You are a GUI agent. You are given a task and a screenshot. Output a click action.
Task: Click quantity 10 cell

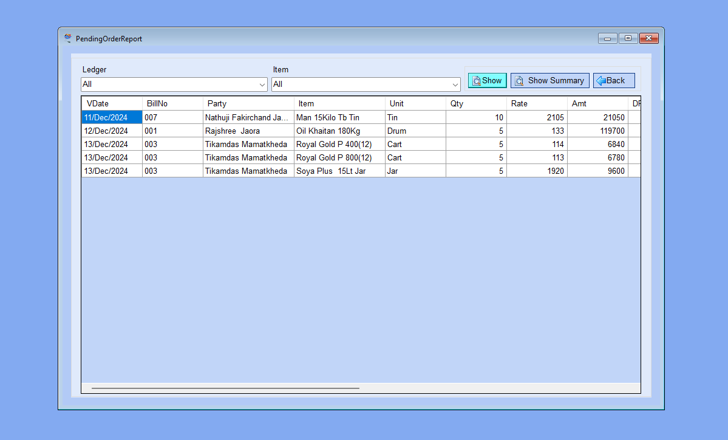(477, 117)
